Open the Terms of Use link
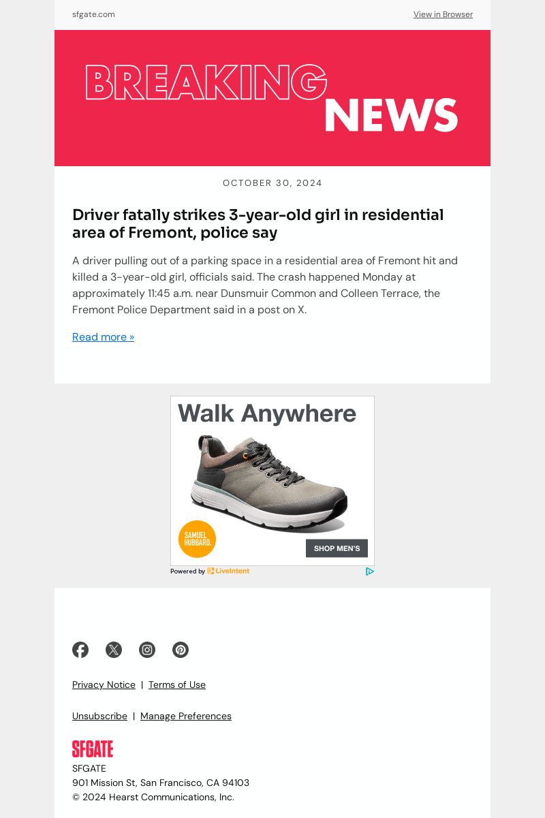This screenshot has width=545, height=818. point(177,685)
